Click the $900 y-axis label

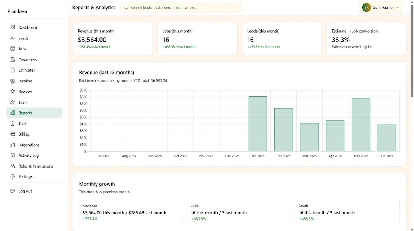(83, 90)
